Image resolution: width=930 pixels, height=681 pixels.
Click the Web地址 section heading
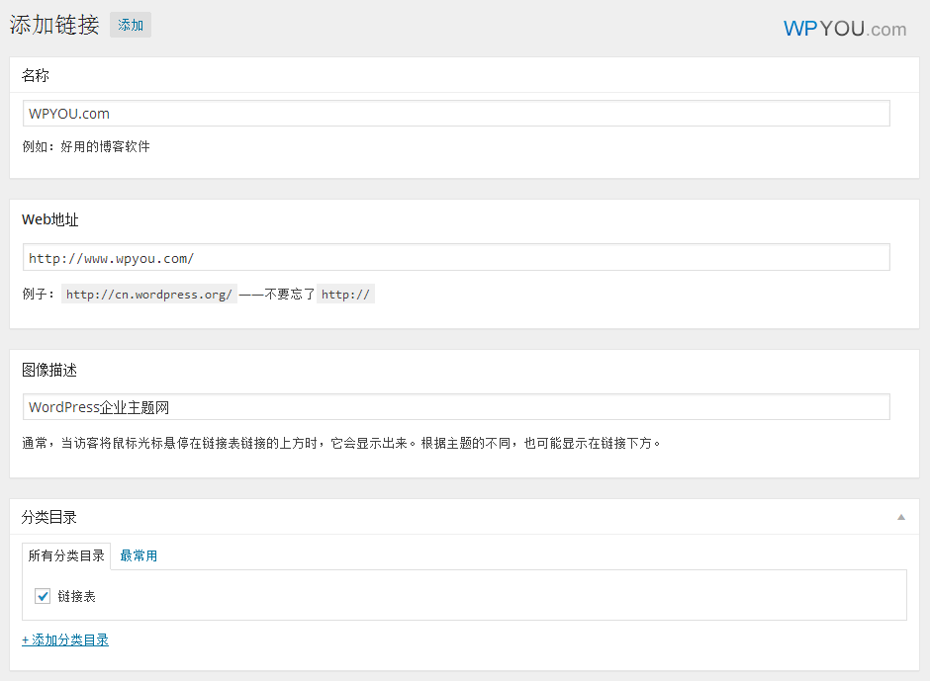coord(50,219)
